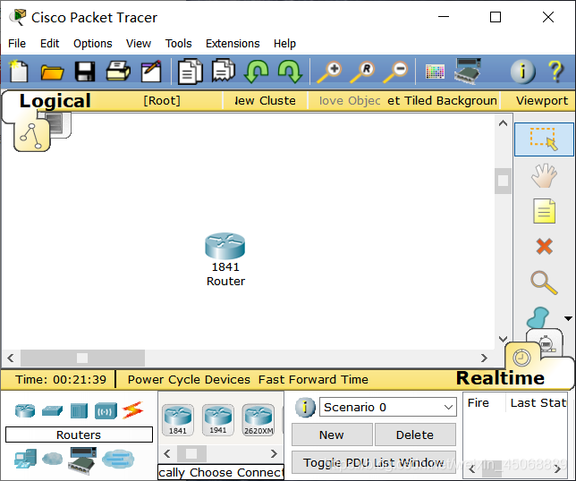Open the Help menu
Screen dimensions: 576x481
click(284, 43)
